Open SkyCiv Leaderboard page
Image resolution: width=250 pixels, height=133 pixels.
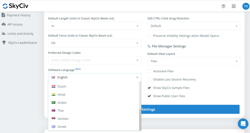click(22, 43)
